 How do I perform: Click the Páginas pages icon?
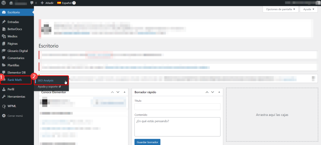[4, 44]
